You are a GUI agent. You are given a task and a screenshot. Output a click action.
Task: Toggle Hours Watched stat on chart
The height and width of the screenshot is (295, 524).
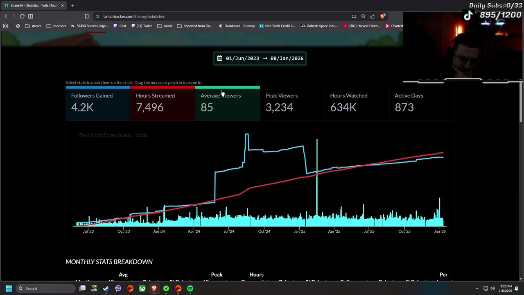(x=357, y=103)
